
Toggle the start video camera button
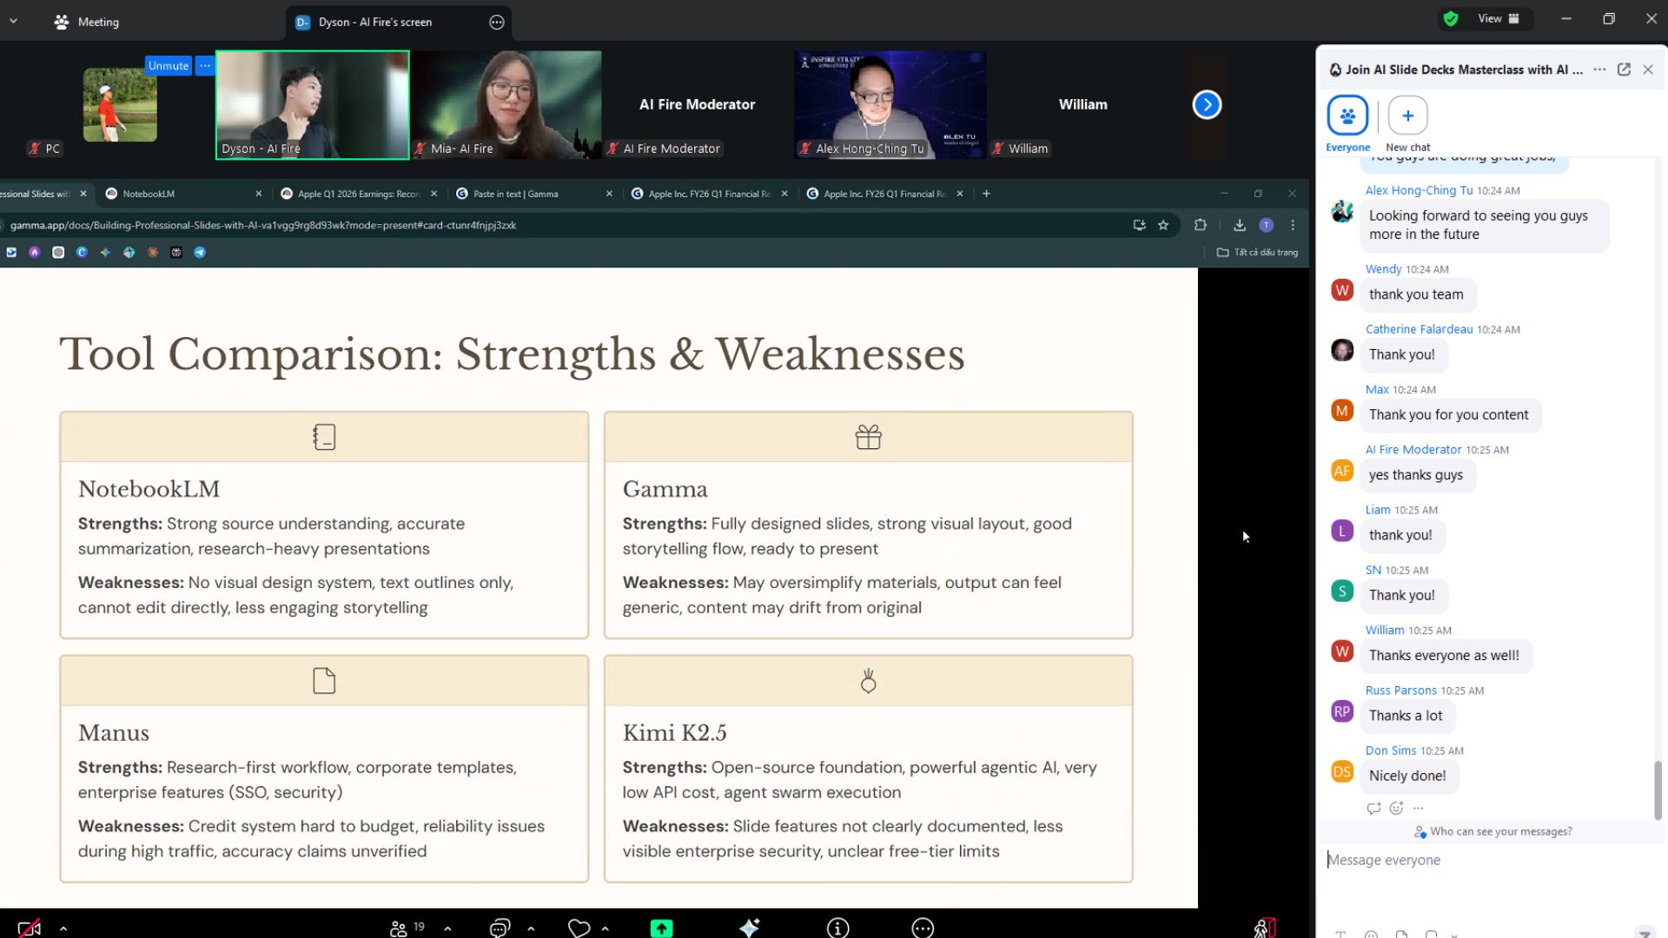[x=30, y=928]
